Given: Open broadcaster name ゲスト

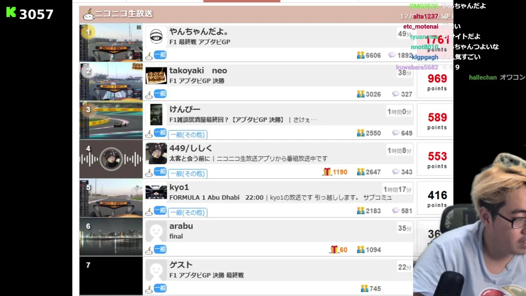Looking at the screenshot, I should tap(181, 265).
